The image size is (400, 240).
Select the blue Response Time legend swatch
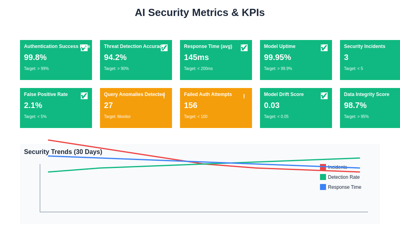pyautogui.click(x=323, y=187)
